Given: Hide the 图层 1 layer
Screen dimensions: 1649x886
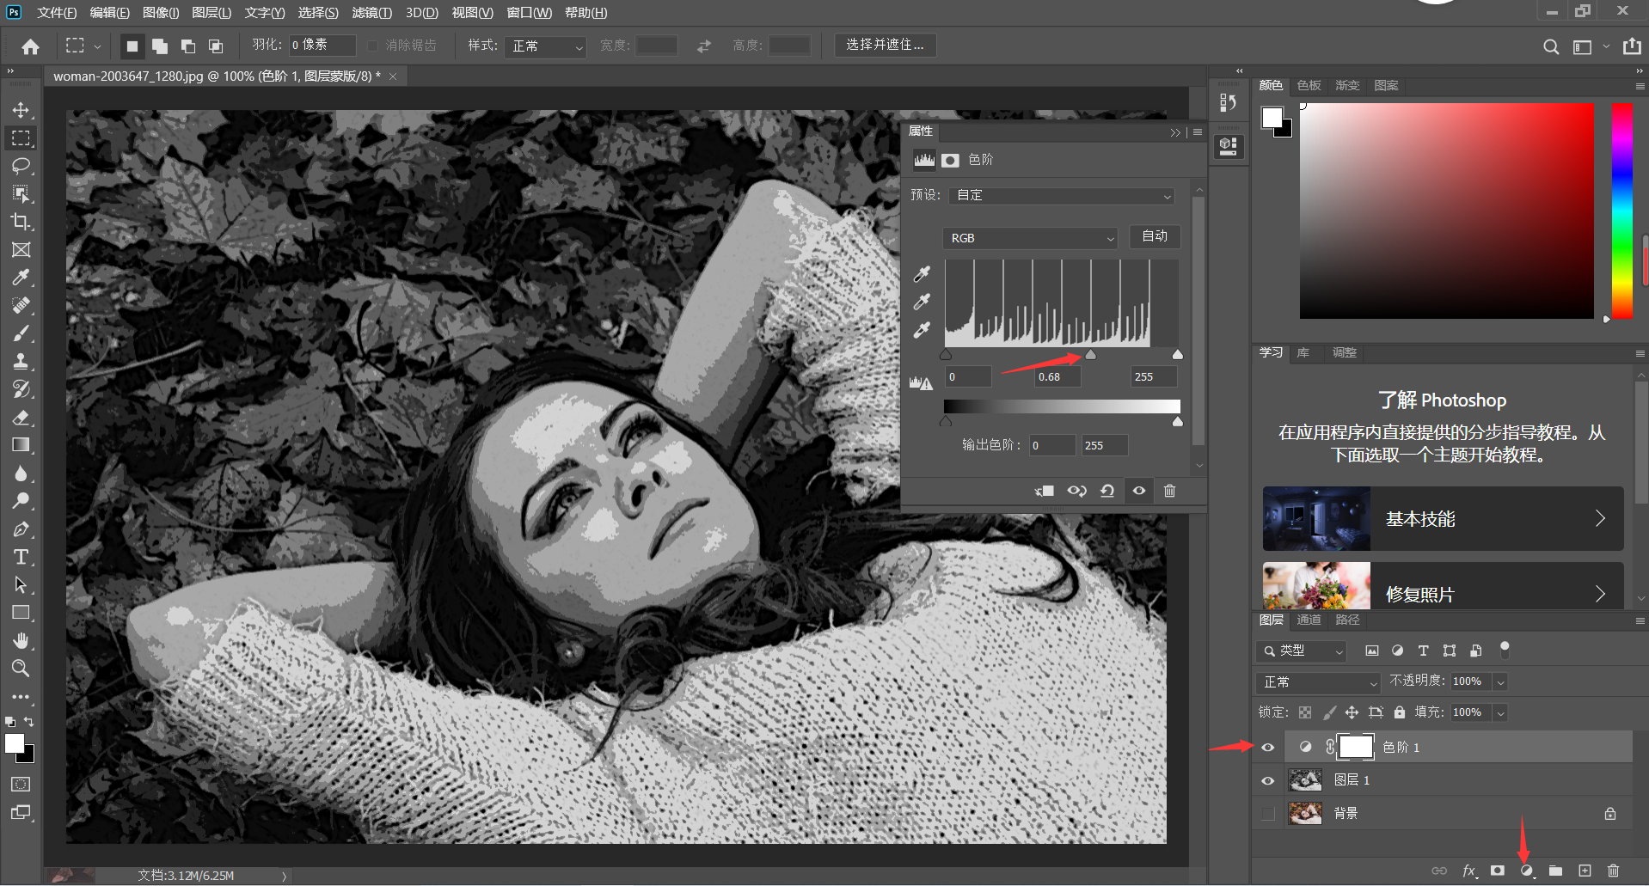Looking at the screenshot, I should [x=1267, y=780].
